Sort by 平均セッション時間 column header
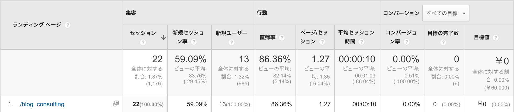 point(356,37)
